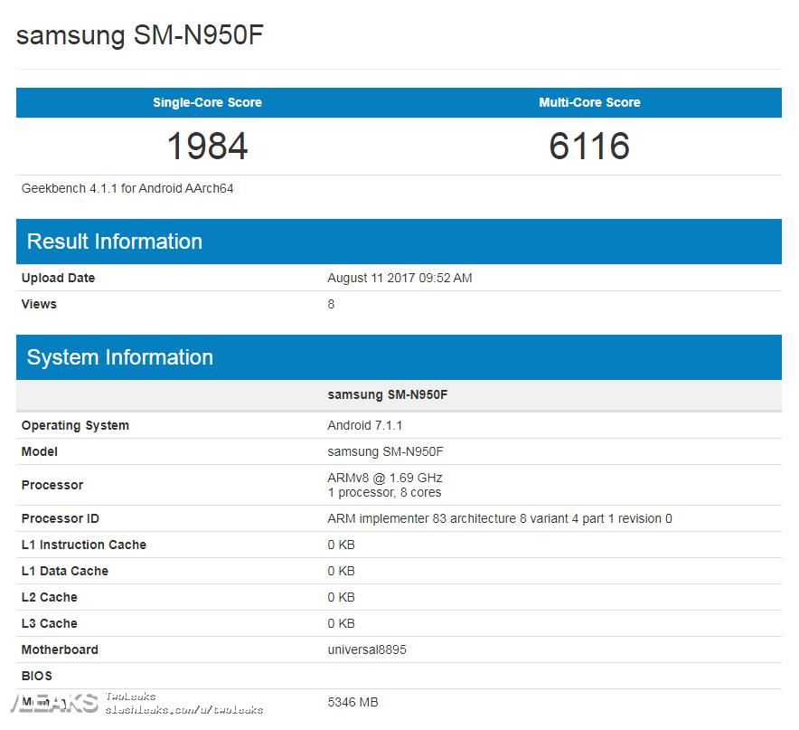This screenshot has width=799, height=730.
Task: Click the bold samsung SM-N950F column header
Action: click(x=388, y=395)
